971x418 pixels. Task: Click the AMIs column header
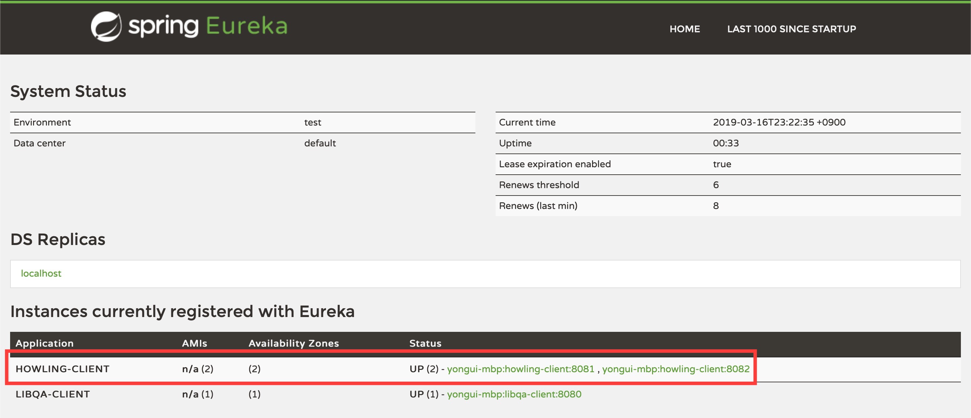click(195, 343)
